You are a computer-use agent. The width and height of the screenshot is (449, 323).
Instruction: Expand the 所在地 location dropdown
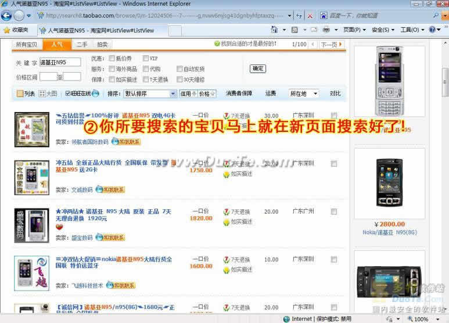(304, 94)
